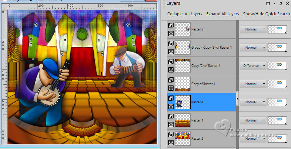Select the 'Copy of Raster 1' layer name
This screenshot has height=149, width=291.
click(x=203, y=84)
